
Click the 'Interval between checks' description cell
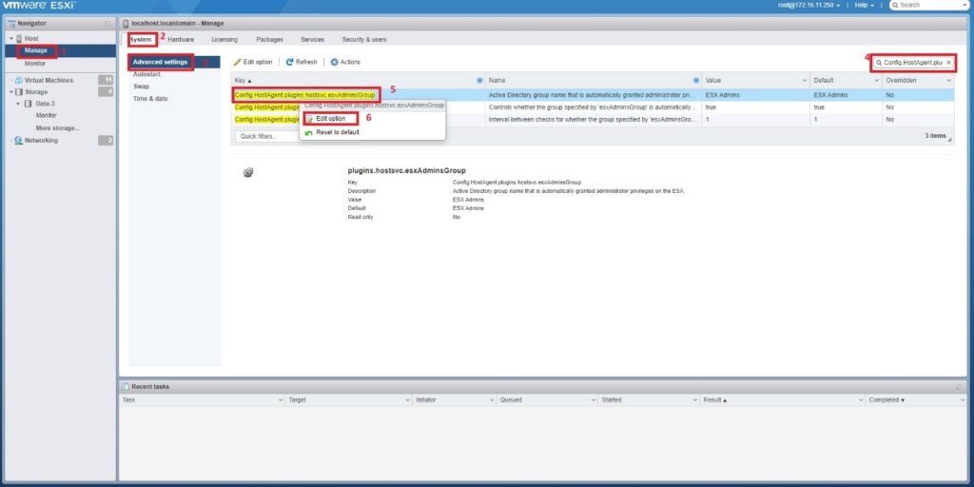(593, 119)
